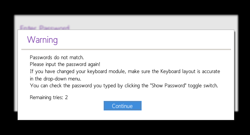The height and width of the screenshot is (135, 250).
Task: Click the "Remaining tries: 2" text
Action: (x=49, y=97)
